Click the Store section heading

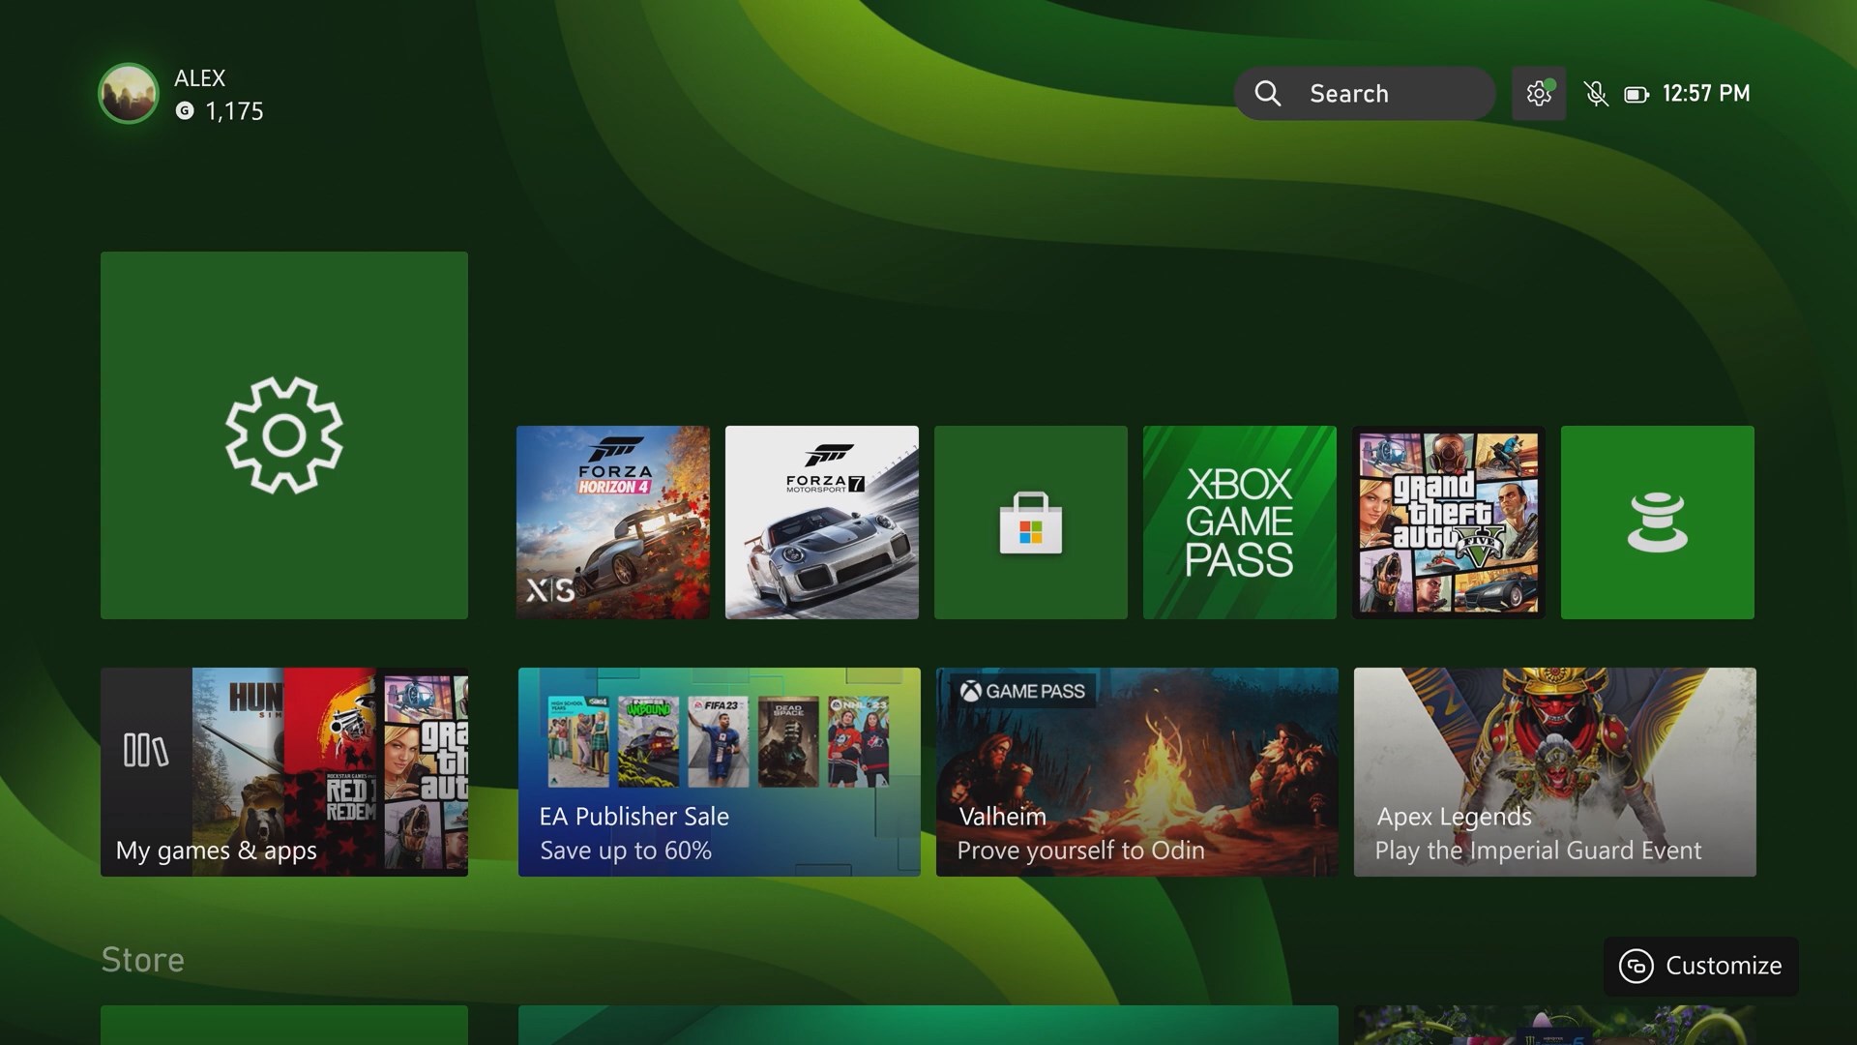click(143, 960)
